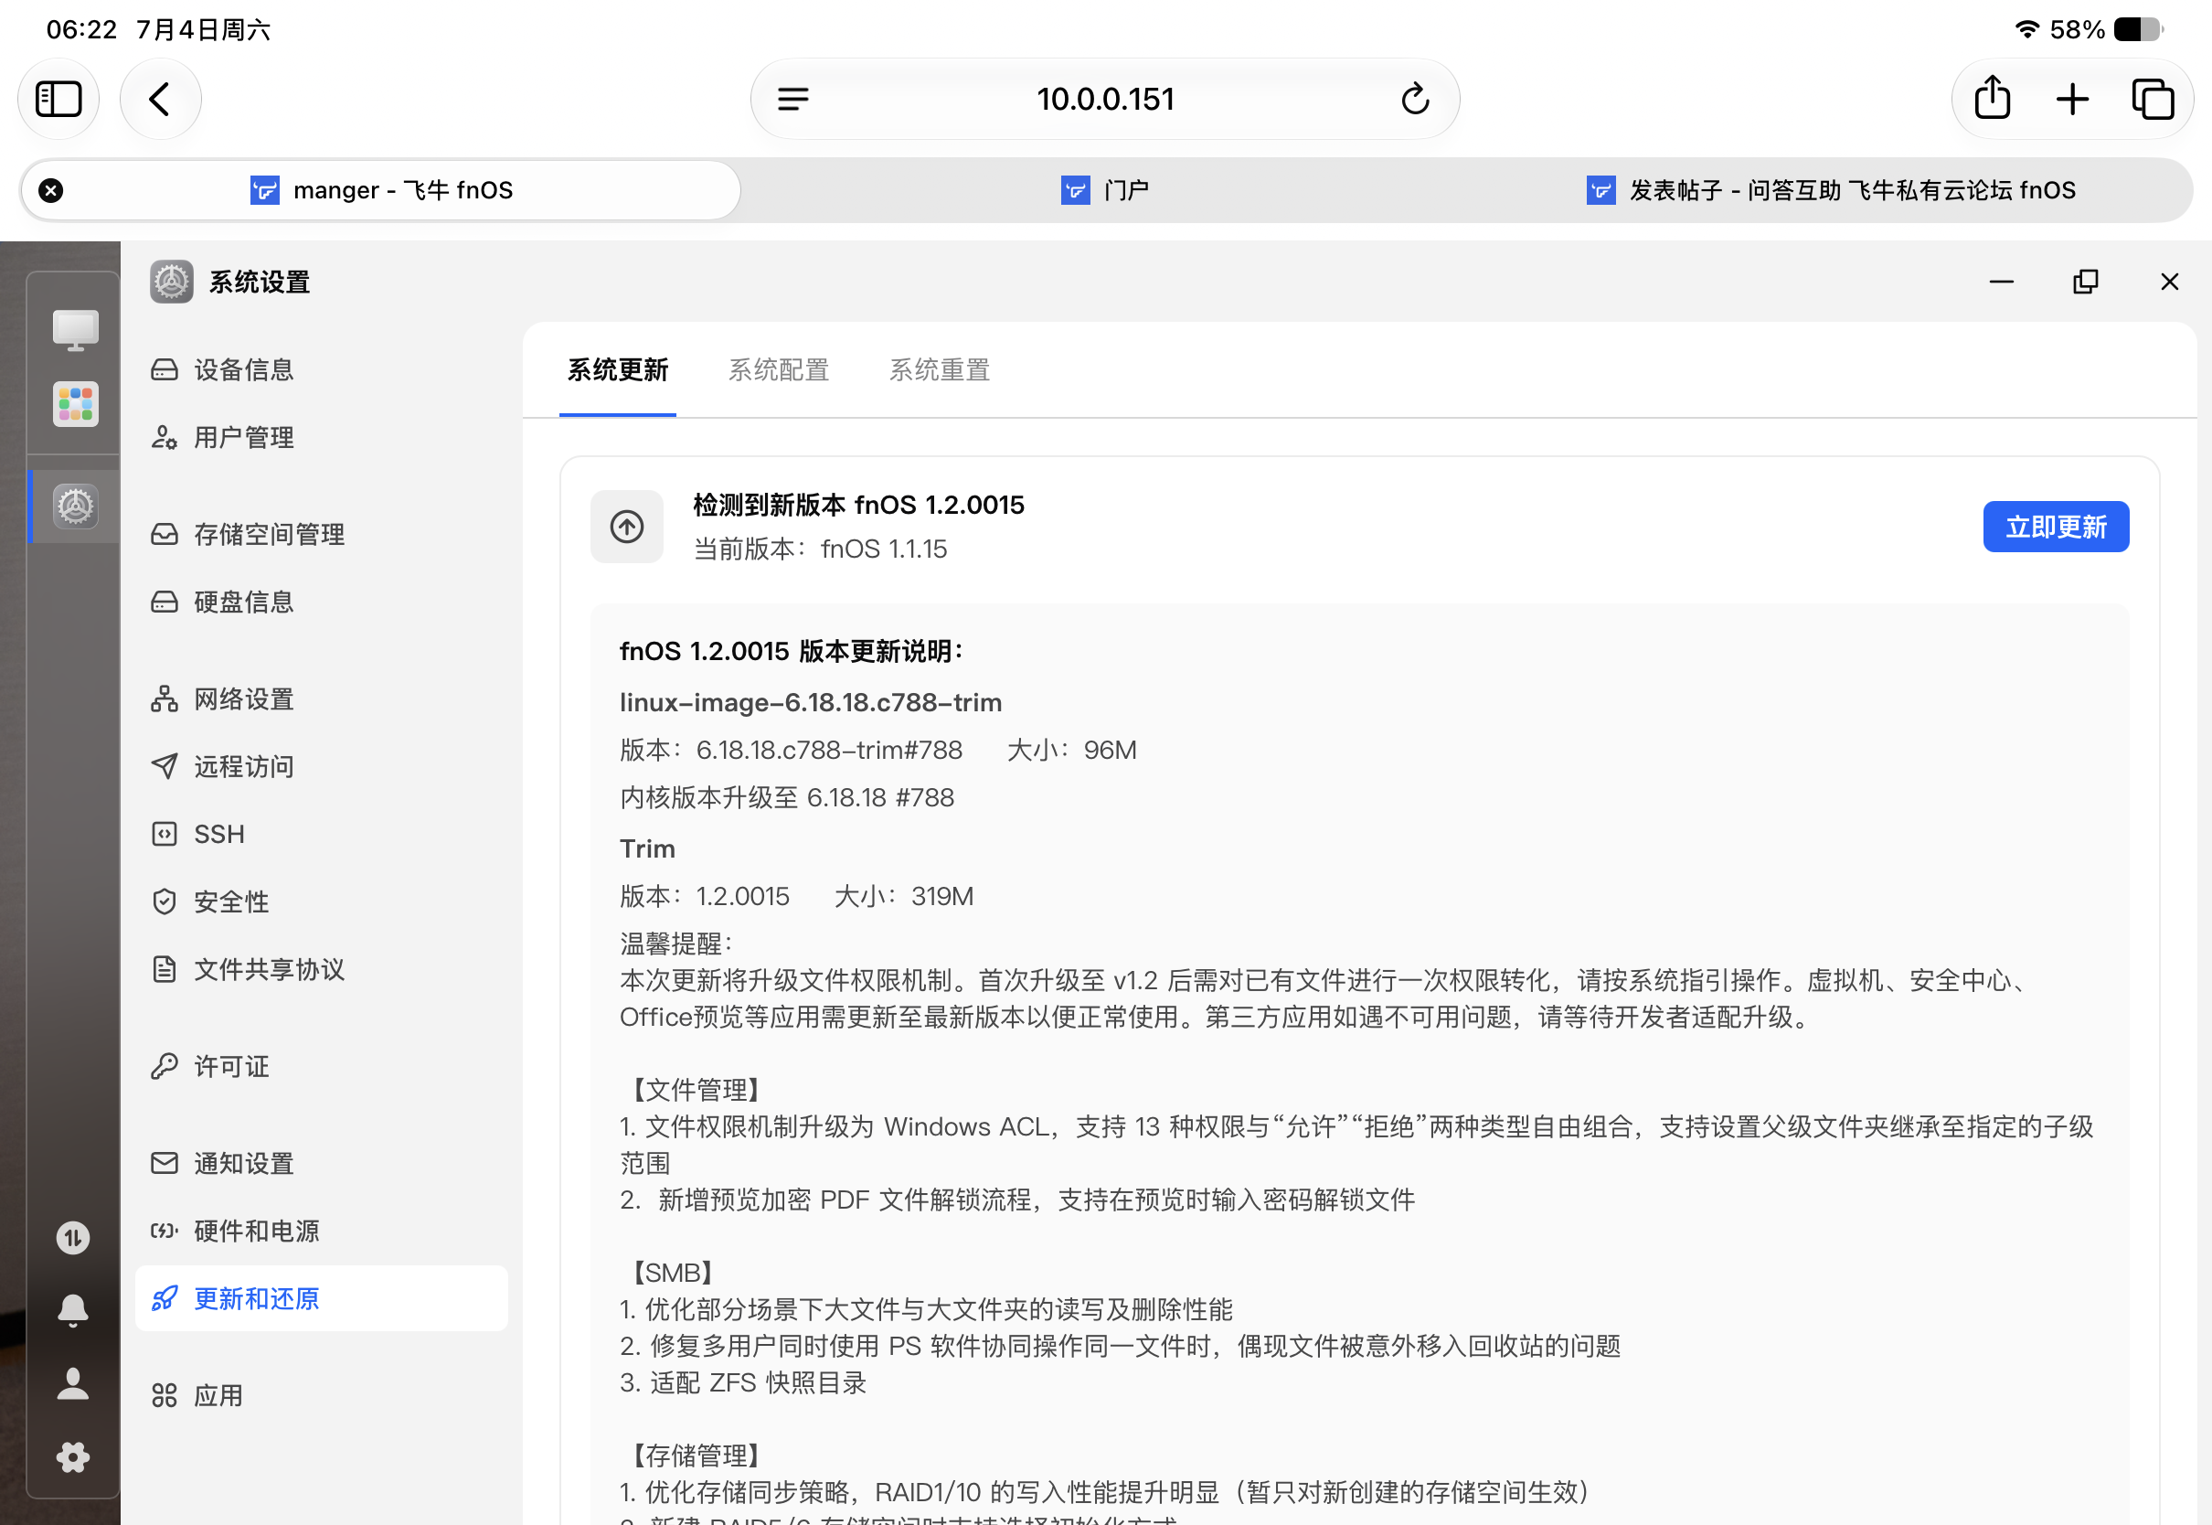Image resolution: width=2212 pixels, height=1525 pixels.
Task: Click the 【文件管理】 section heading
Action: coord(696,1090)
